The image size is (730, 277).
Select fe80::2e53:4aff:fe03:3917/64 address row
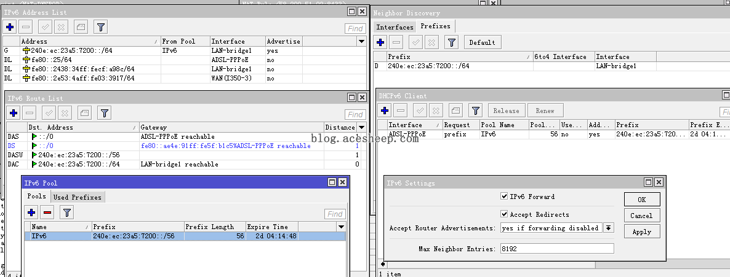pos(185,78)
